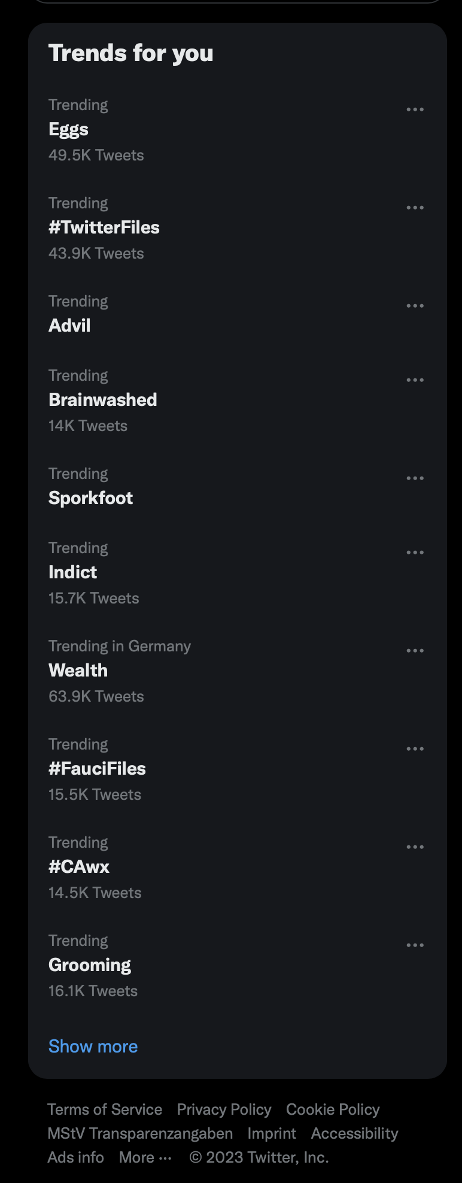Open more options for Brainwashed trend
The width and height of the screenshot is (462, 1183).
tap(415, 380)
